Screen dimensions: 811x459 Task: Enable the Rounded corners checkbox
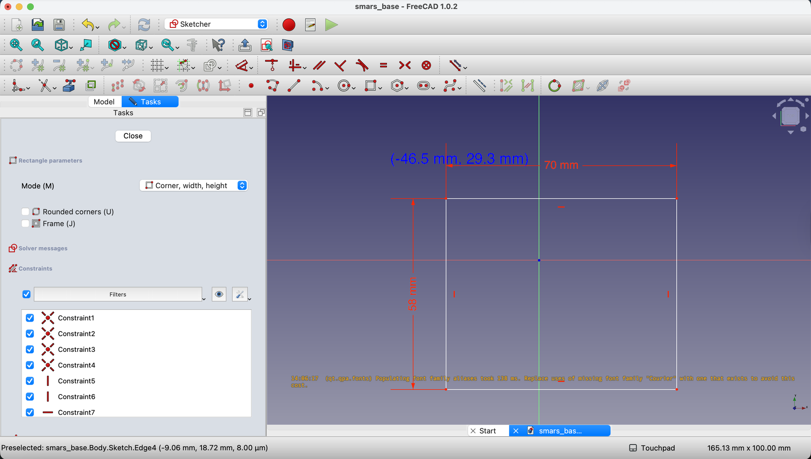click(25, 212)
